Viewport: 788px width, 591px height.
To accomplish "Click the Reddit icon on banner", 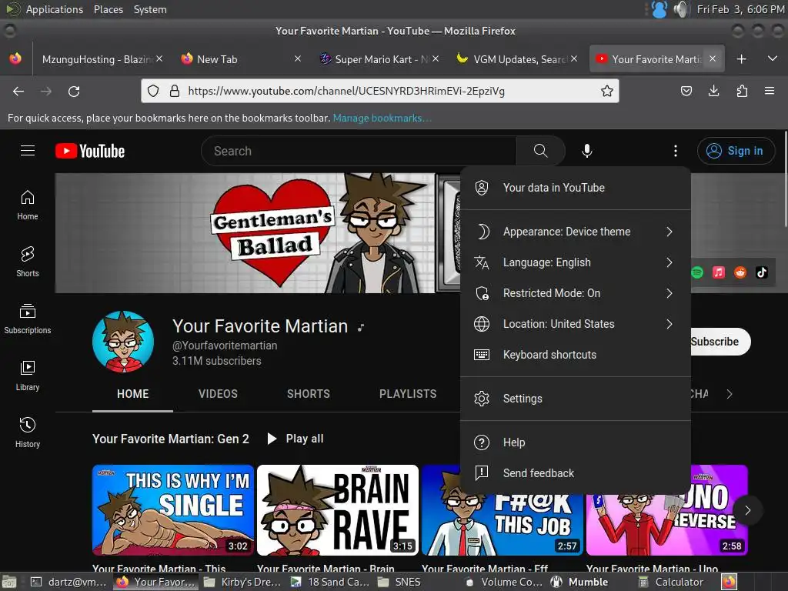I will [x=740, y=272].
